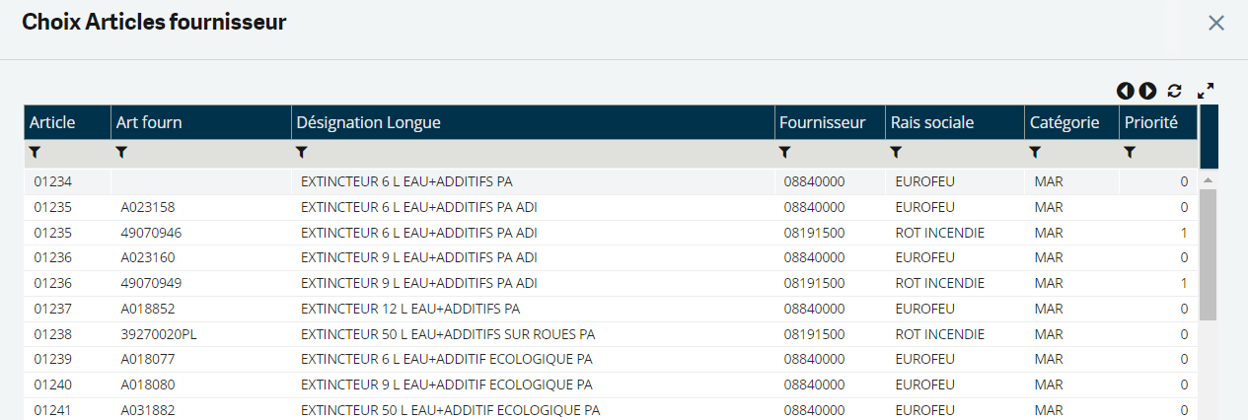
Task: Click the vertical scrollbar thumb
Action: [x=1208, y=253]
